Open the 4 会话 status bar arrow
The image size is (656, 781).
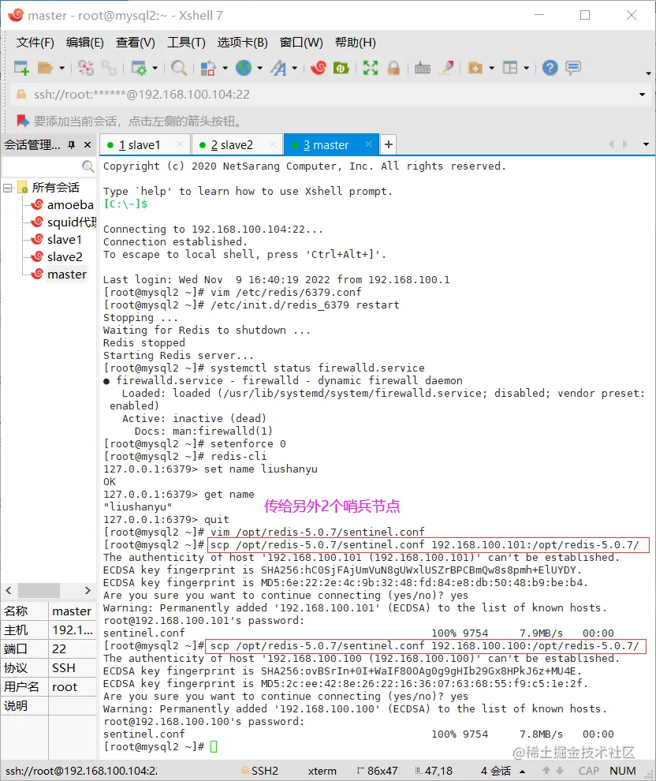[x=522, y=771]
